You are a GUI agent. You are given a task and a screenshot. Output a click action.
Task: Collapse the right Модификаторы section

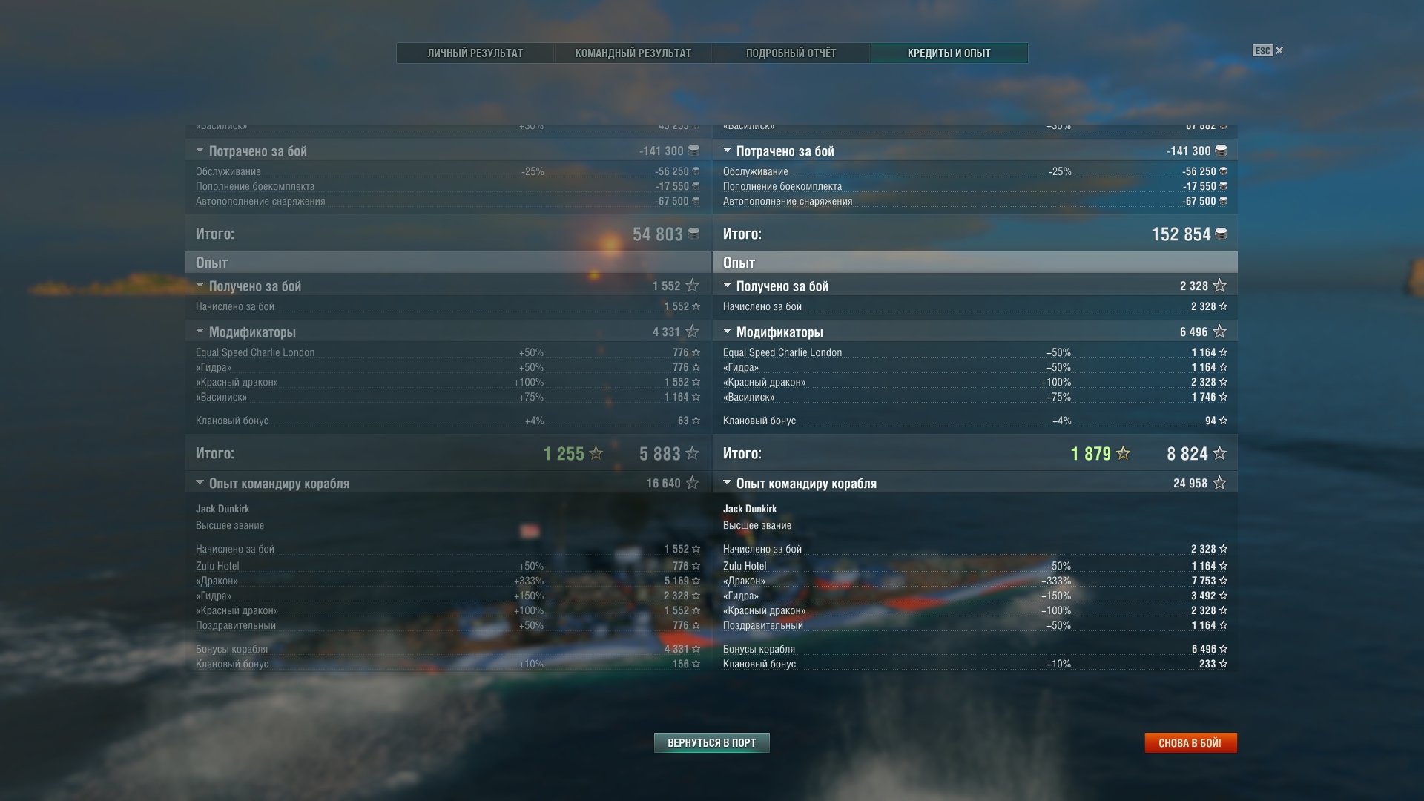tap(727, 331)
